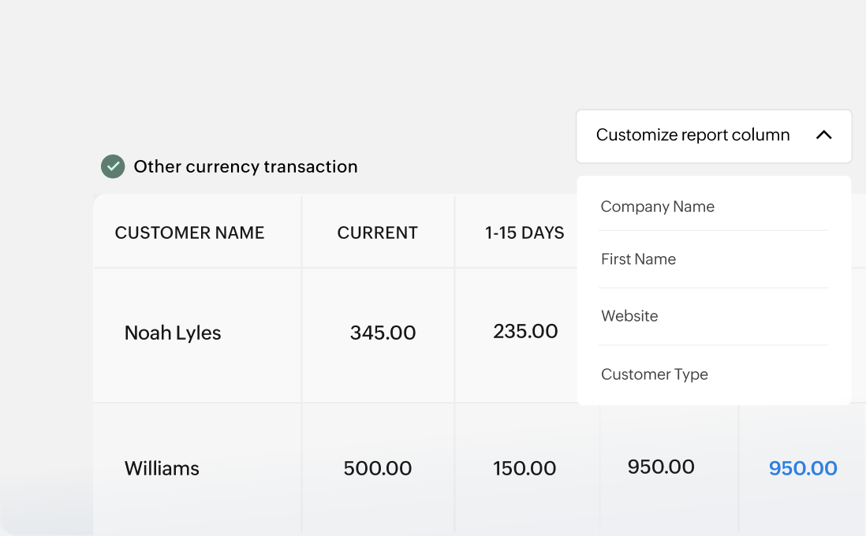Select customer Noah Lyles
The height and width of the screenshot is (536, 866).
point(172,333)
